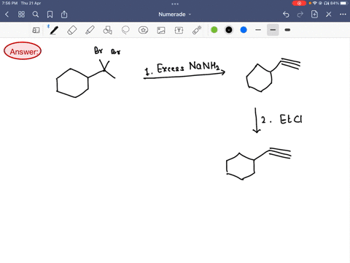Select the Highlighter tool
The height and width of the screenshot is (263, 350).
coord(90,30)
